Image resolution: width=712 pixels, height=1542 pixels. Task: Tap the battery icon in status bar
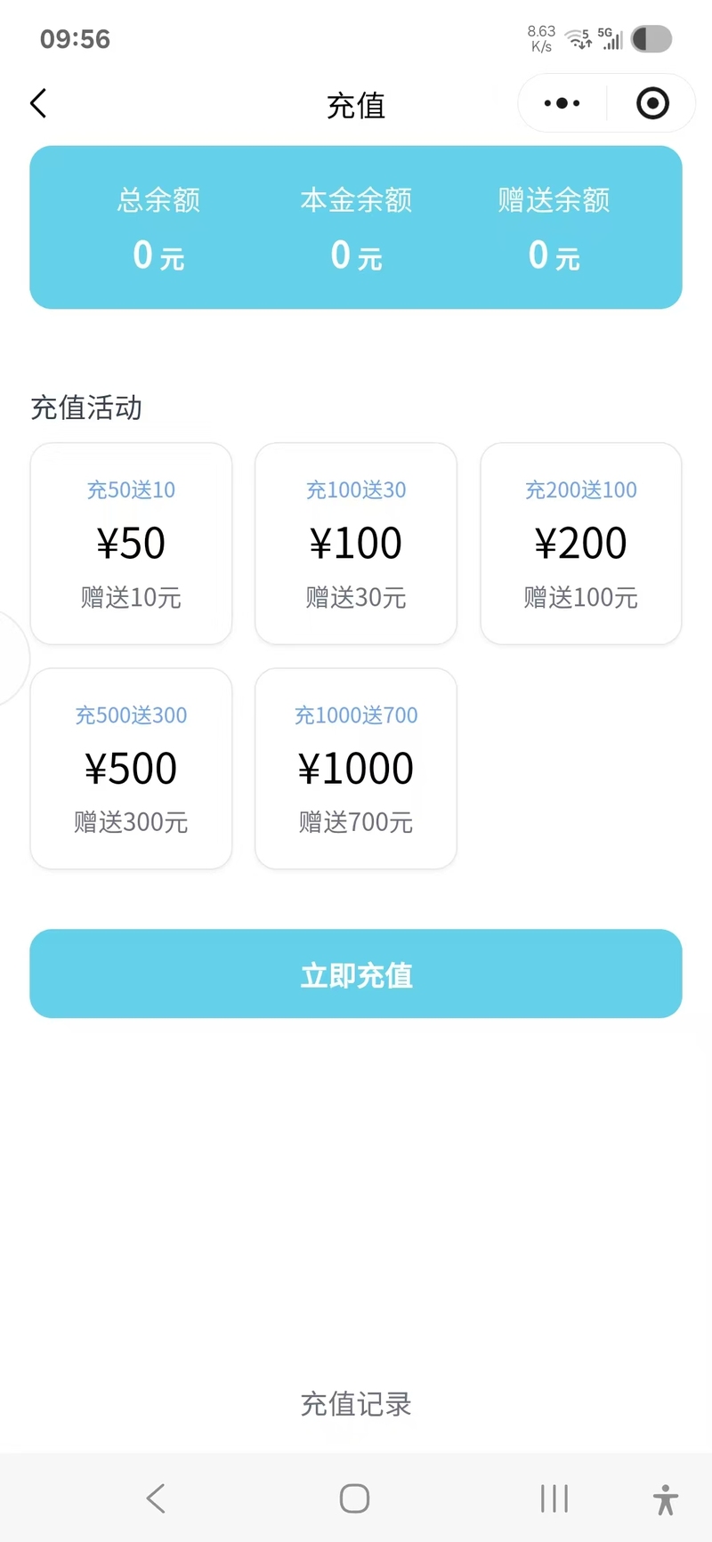pyautogui.click(x=651, y=39)
